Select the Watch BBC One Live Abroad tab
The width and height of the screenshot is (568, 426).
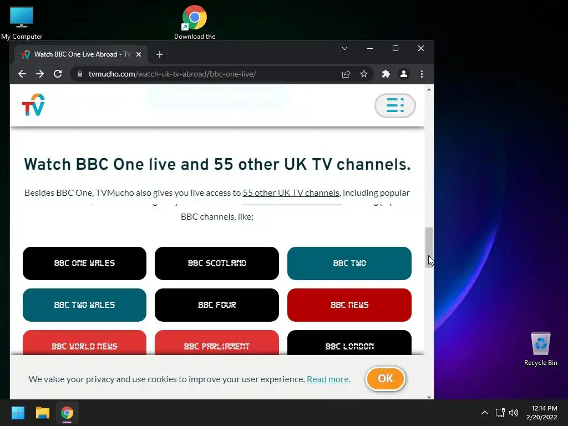[x=81, y=54]
